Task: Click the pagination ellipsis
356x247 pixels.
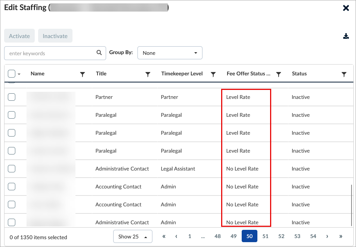Action: [x=203, y=237]
